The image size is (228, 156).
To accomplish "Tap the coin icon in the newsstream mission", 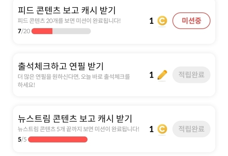I will [162, 129].
